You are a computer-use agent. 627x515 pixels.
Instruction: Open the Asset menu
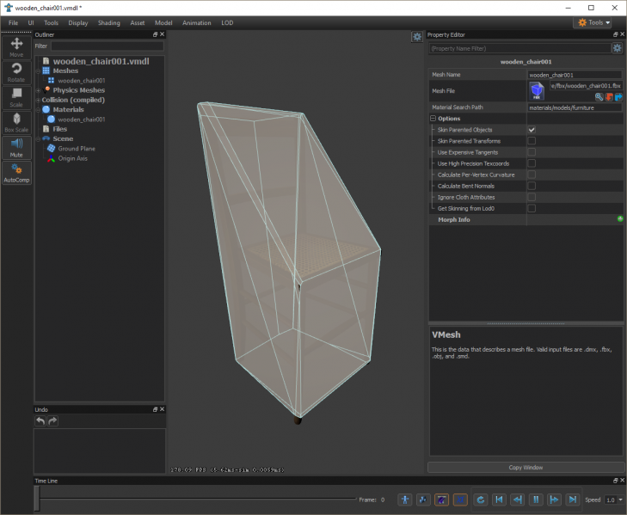point(137,23)
